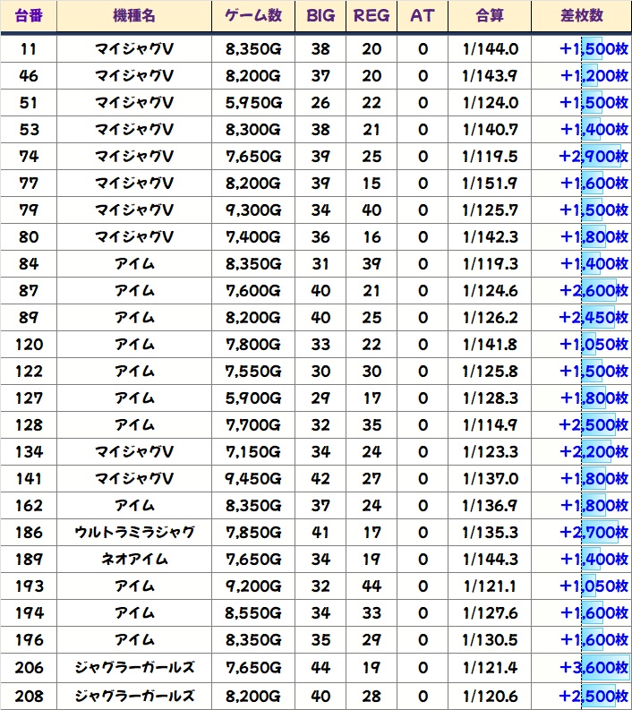
Task: Click the 5,900G game count cell
Action: [253, 398]
